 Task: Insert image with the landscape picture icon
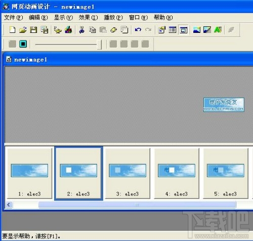click(197, 30)
